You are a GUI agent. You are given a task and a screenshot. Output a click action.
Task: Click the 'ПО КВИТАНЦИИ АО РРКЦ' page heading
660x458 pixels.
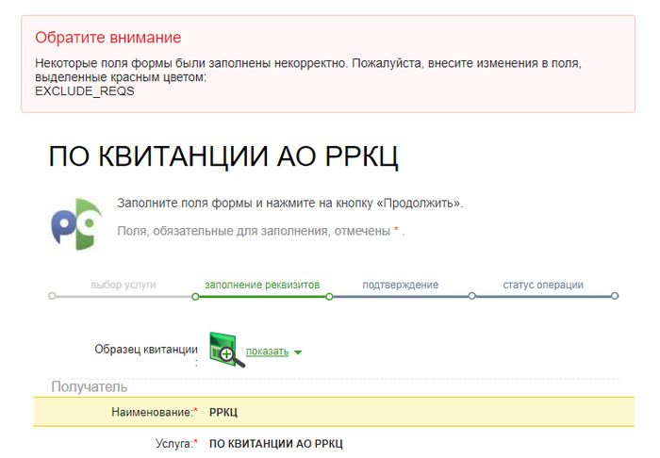pyautogui.click(x=223, y=156)
